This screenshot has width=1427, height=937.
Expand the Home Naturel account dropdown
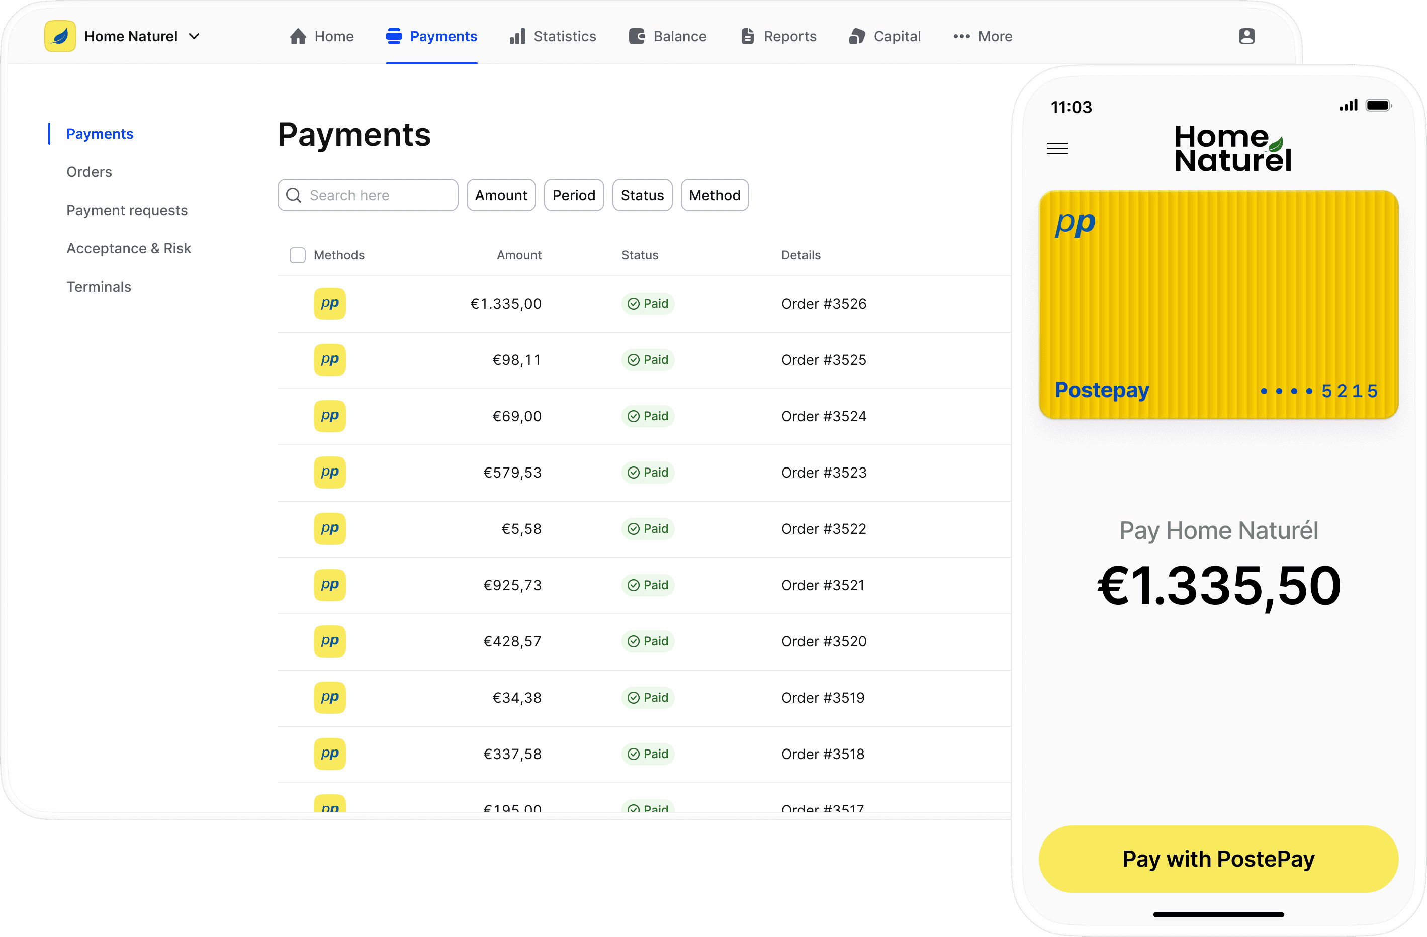click(x=194, y=36)
